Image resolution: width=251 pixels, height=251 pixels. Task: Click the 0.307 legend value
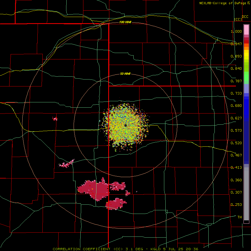click(x=236, y=192)
